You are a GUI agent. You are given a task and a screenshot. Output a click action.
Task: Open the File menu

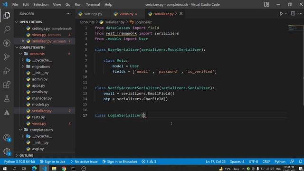coord(15,4)
